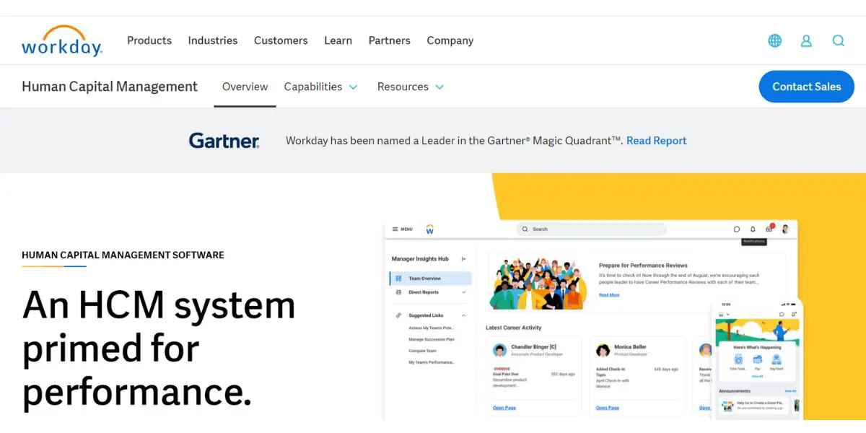866x433 pixels.
Task: Open the inbox icon with red badge
Action: click(x=769, y=229)
